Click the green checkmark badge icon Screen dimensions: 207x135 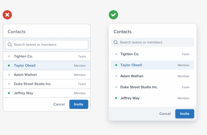(x=113, y=15)
